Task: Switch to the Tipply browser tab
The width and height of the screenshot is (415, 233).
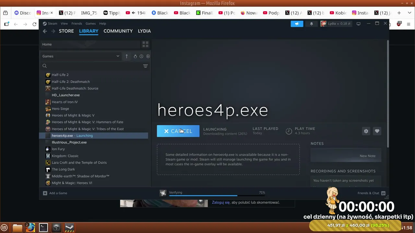Action: [x=112, y=13]
